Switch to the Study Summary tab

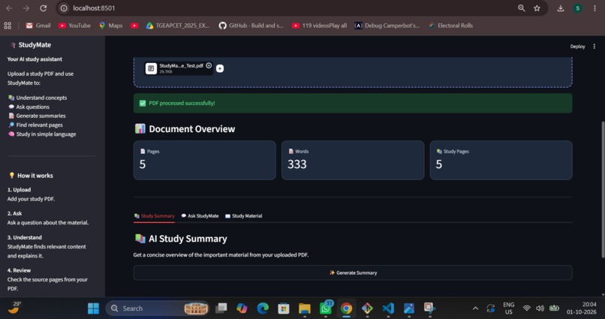[155, 216]
